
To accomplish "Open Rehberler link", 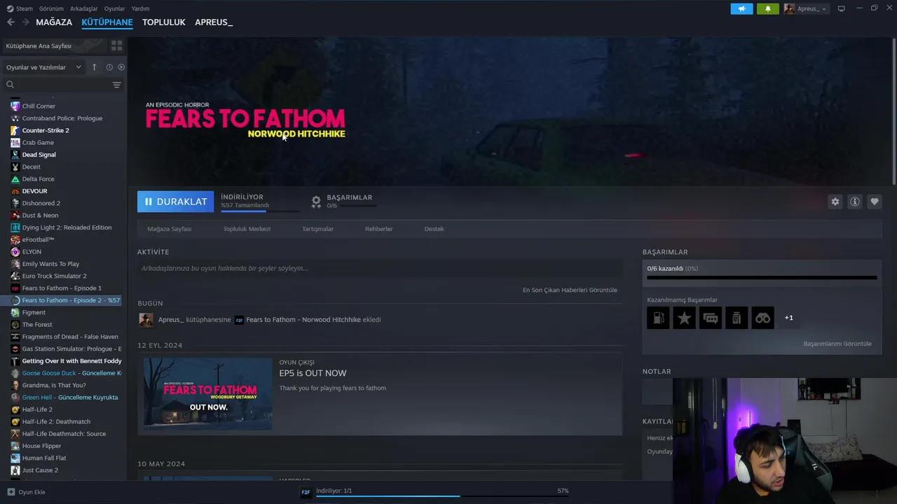I will pyautogui.click(x=379, y=229).
